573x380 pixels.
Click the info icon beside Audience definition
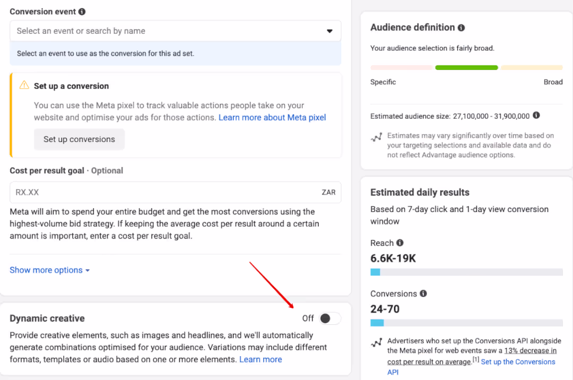[461, 28]
